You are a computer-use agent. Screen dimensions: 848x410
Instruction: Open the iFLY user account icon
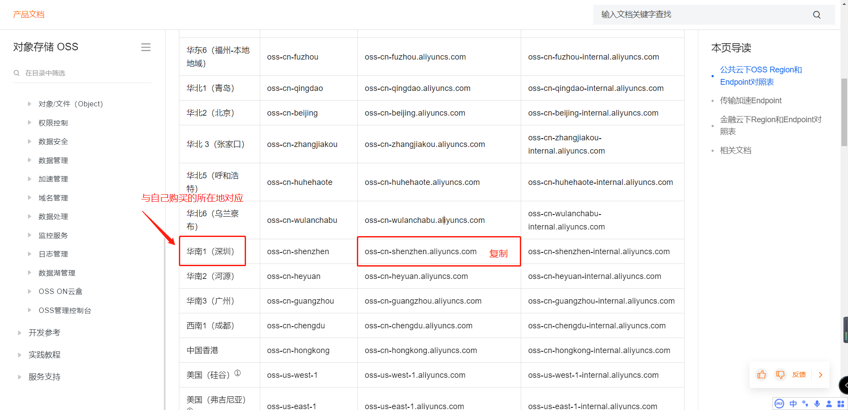click(x=829, y=403)
